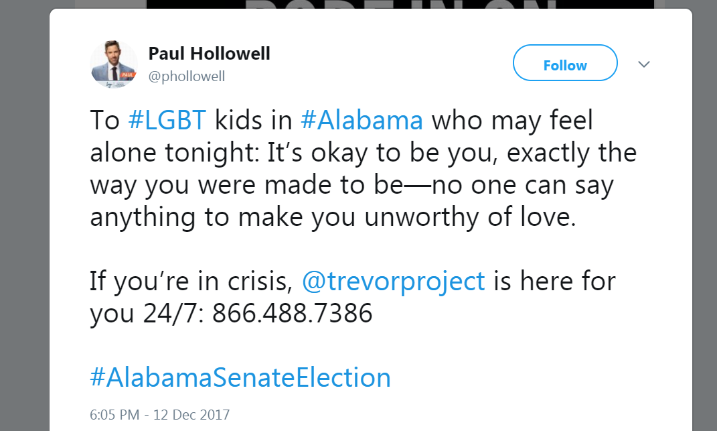Open Paul Hollowell's profile picture
Viewport: 717px width, 431px height.
pos(114,64)
